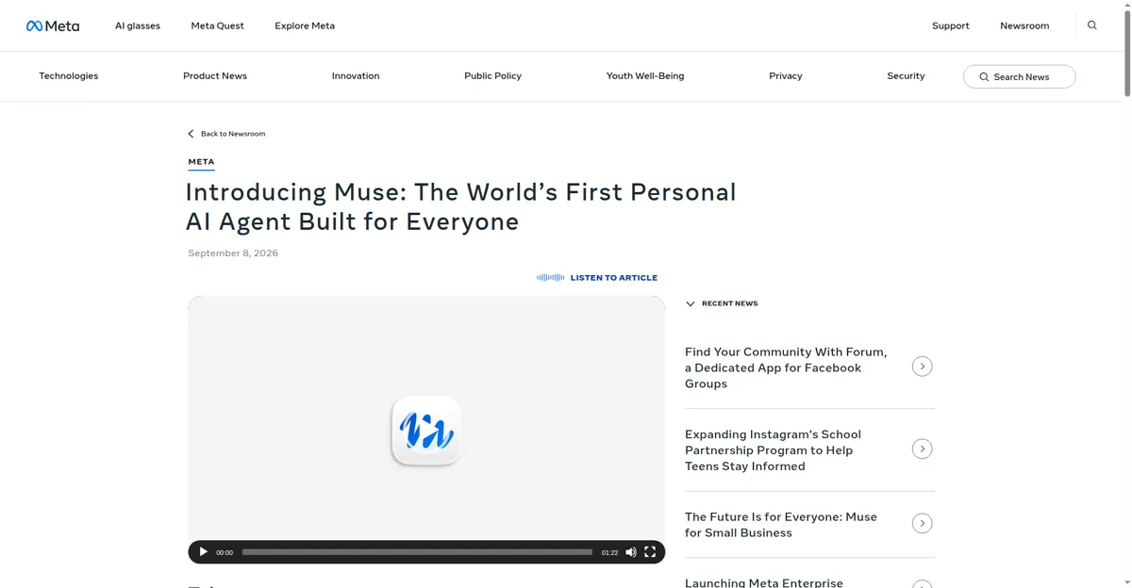Click the Muse app icon in video

tap(426, 431)
